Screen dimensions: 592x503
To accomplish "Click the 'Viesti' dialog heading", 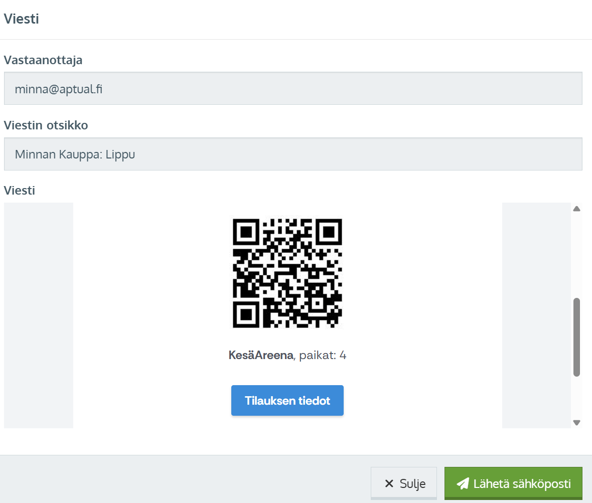I will coord(22,19).
